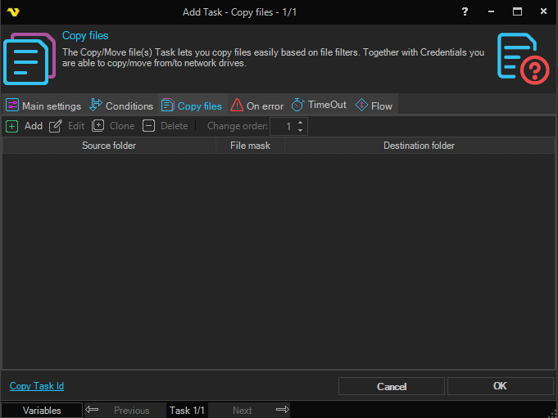558x418 pixels.
Task: Click the question mark help button in title bar
Action: [465, 12]
